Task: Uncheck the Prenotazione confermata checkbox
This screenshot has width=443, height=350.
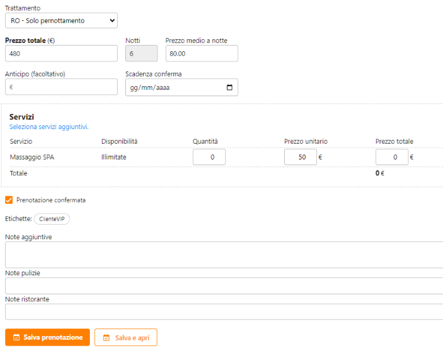Action: 9,200
